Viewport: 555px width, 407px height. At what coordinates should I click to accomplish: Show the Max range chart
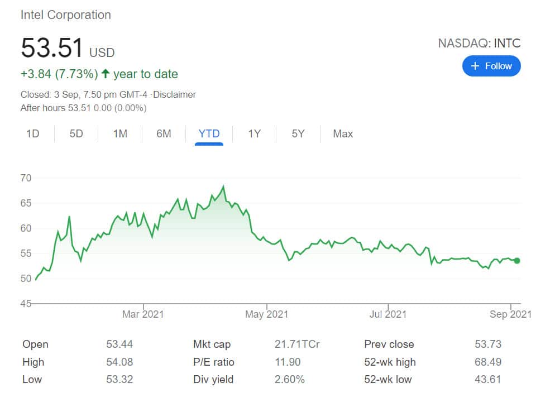(343, 134)
